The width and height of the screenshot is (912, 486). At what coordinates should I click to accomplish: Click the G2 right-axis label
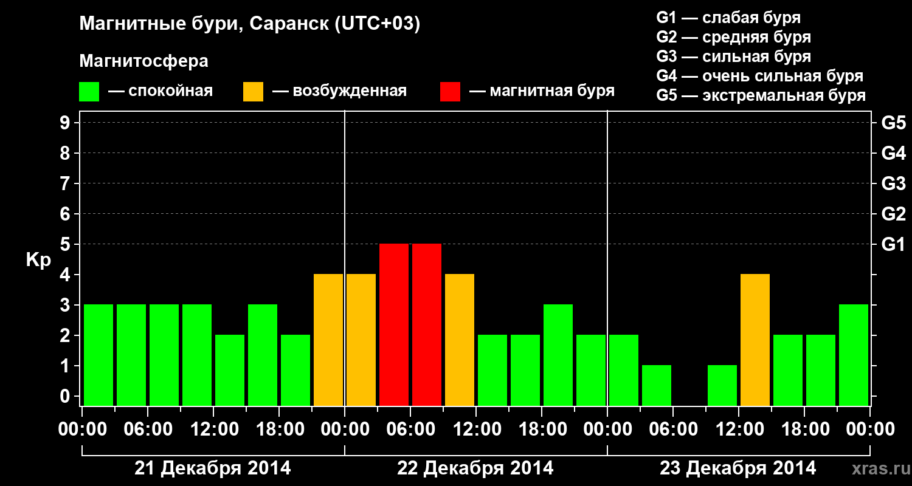click(x=894, y=214)
